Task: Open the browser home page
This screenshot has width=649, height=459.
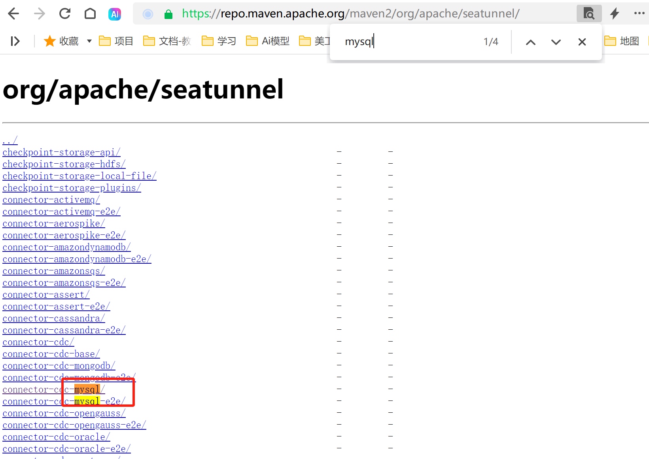Action: tap(90, 13)
